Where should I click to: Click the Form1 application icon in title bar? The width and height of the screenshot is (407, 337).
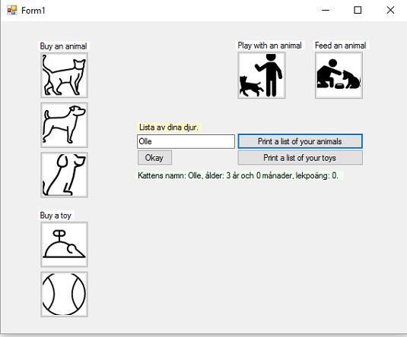pyautogui.click(x=12, y=11)
